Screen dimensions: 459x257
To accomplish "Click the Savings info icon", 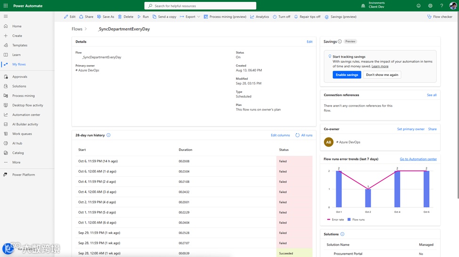I will 339,41.
